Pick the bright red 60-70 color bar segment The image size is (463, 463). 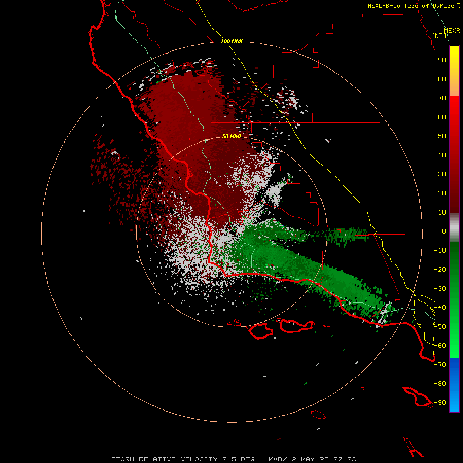point(454,106)
